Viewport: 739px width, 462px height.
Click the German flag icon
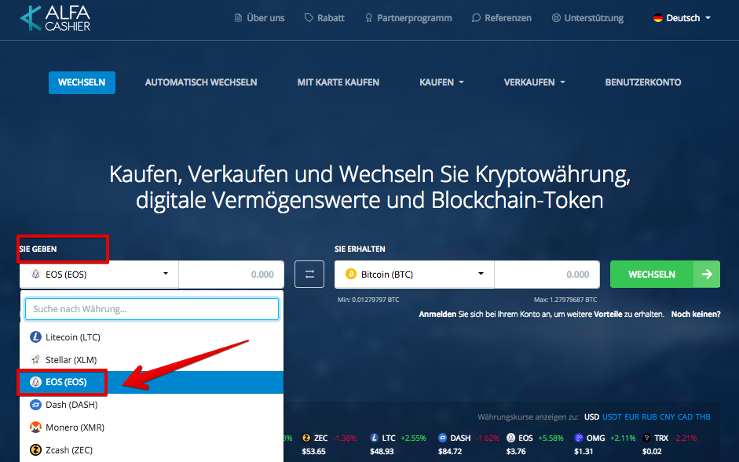pyautogui.click(x=658, y=18)
